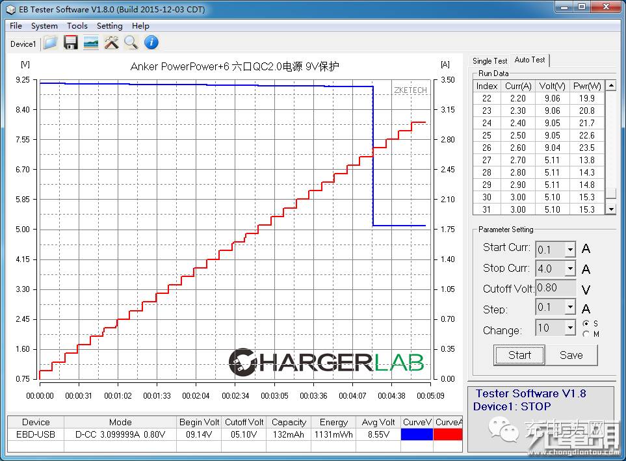Viewport: 626px width, 461px height.
Task: Click the Energy column header
Action: click(333, 422)
